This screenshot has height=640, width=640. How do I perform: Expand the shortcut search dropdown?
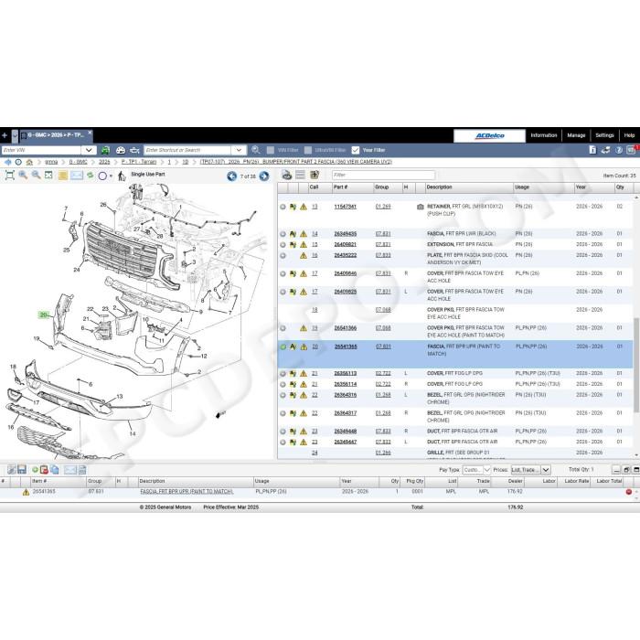[x=239, y=150]
